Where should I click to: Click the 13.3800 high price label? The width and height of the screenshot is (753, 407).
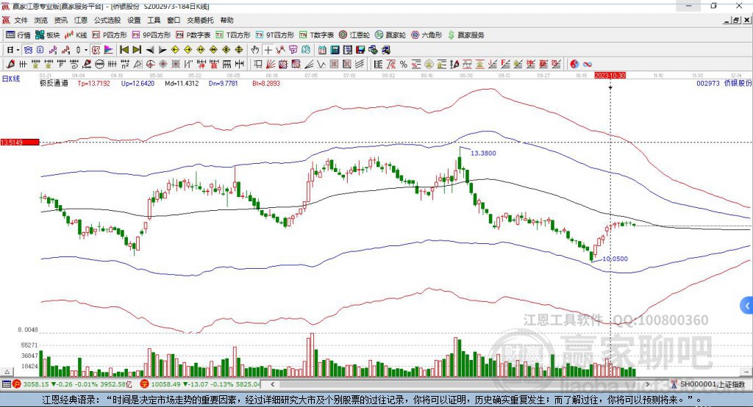click(x=483, y=153)
